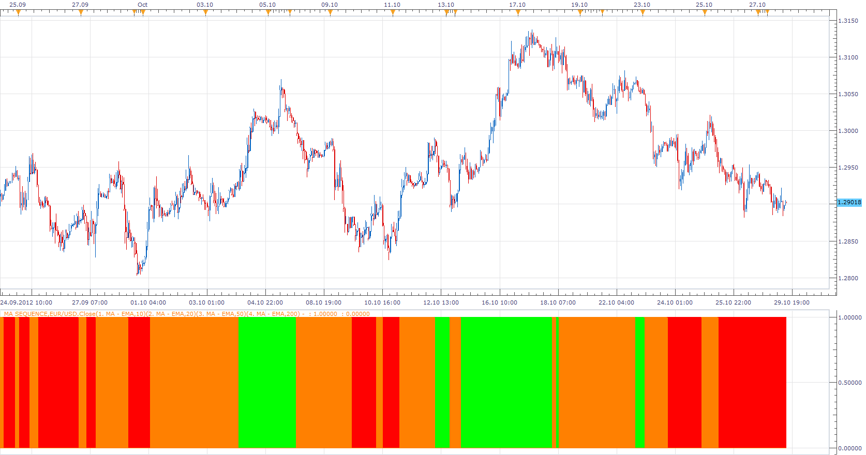
Task: Select the orange marker under 09.10
Action: pyautogui.click(x=330, y=13)
